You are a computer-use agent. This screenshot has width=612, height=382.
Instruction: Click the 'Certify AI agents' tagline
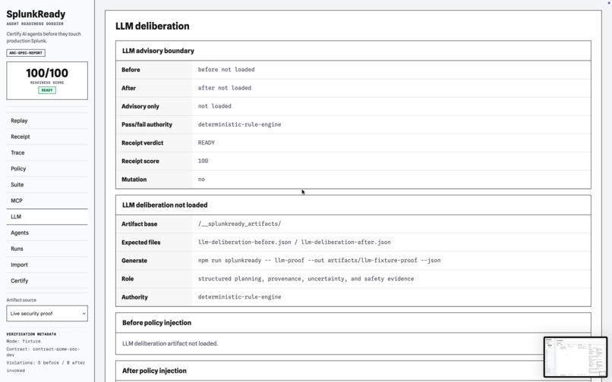tap(44, 37)
